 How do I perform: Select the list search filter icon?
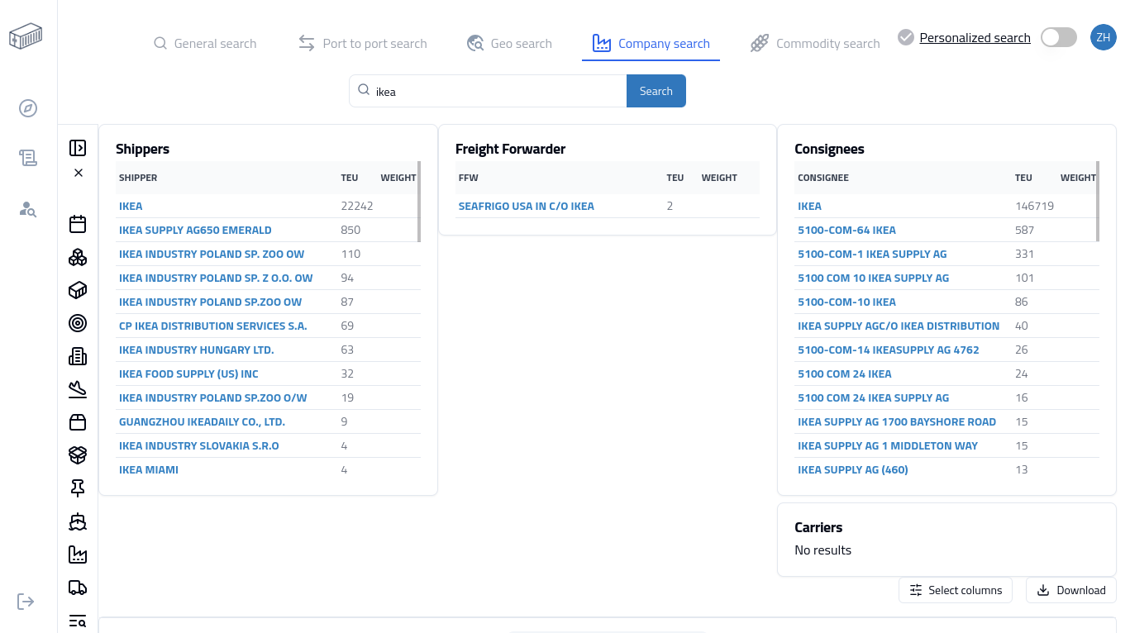tap(78, 621)
